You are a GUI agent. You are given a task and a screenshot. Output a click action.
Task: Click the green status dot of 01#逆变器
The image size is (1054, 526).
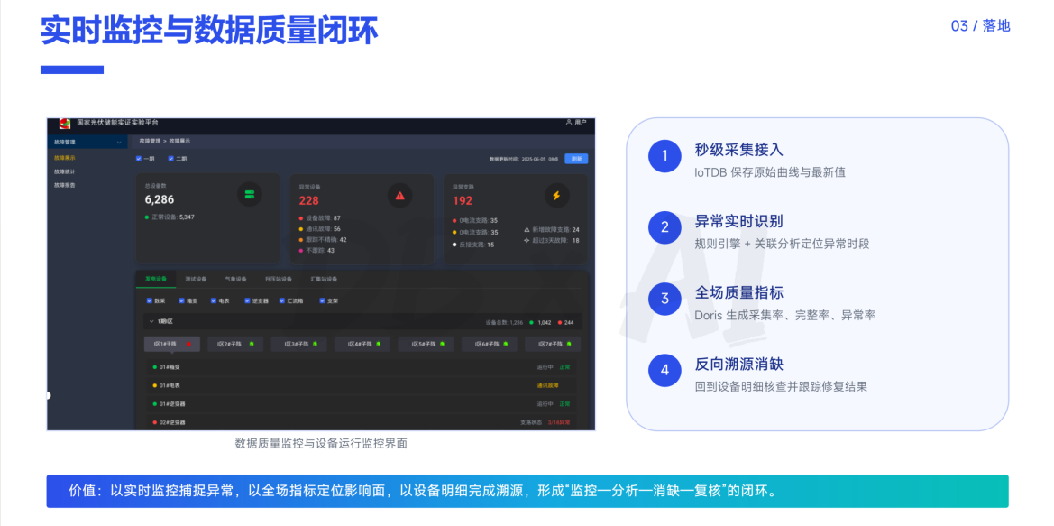tap(154, 404)
